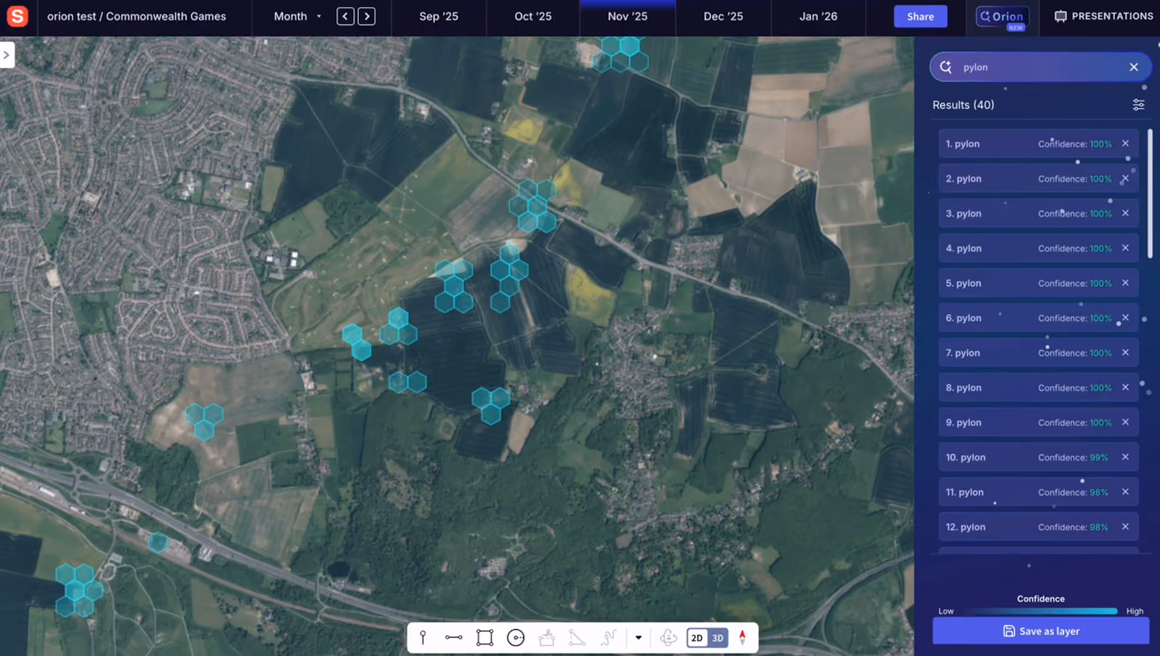Click the orange S app logo
1160x656 pixels.
point(17,16)
